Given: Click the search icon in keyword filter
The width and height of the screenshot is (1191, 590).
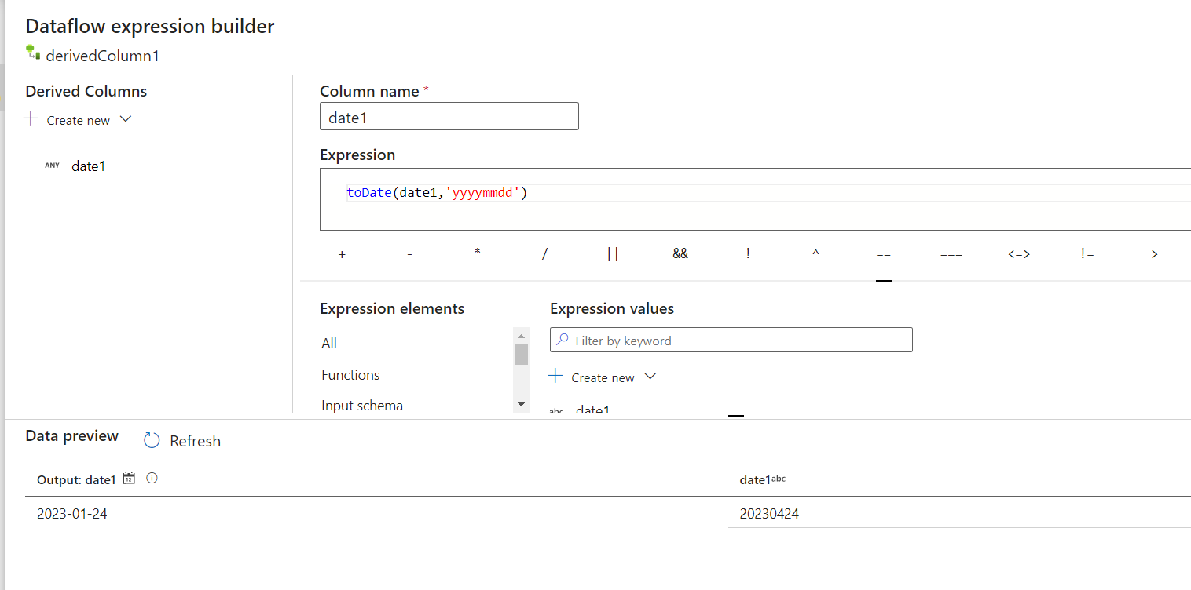Looking at the screenshot, I should [563, 341].
